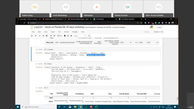Screen dimensions: 194x109
Task: Open the Windows notification center icon
Action: coord(175,107)
